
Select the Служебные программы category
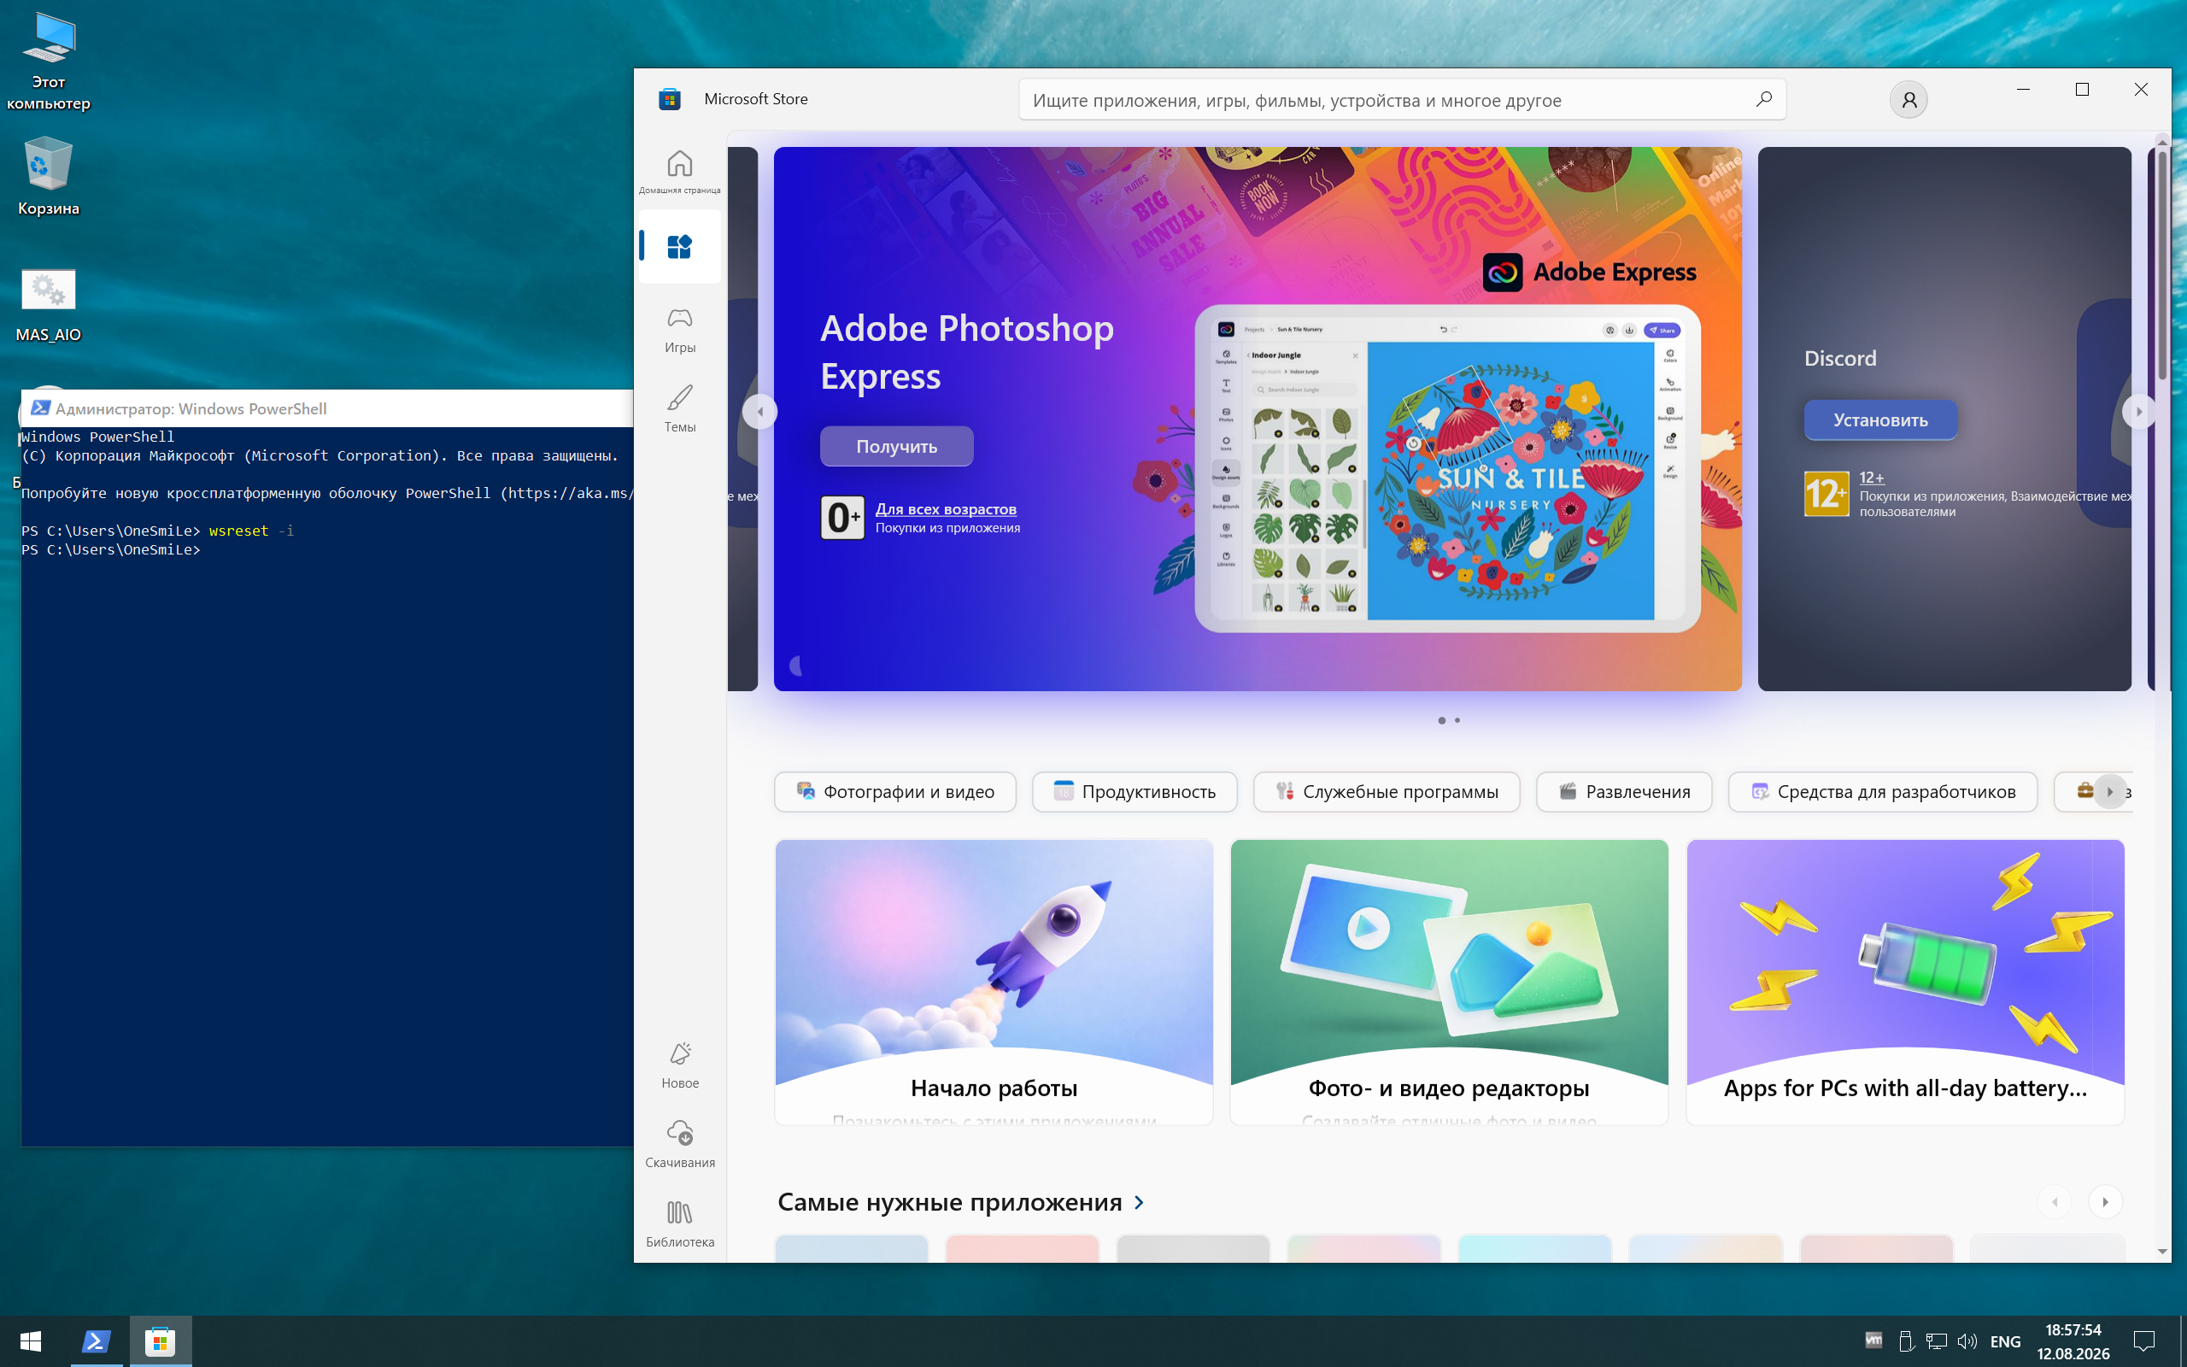1387,792
